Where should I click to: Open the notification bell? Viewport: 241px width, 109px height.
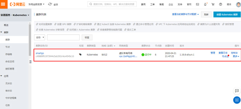click(205, 4)
